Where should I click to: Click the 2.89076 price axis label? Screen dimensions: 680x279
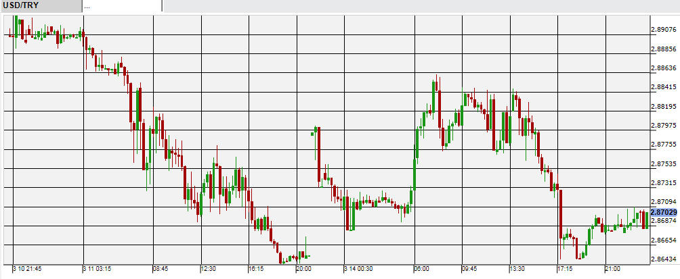click(663, 30)
